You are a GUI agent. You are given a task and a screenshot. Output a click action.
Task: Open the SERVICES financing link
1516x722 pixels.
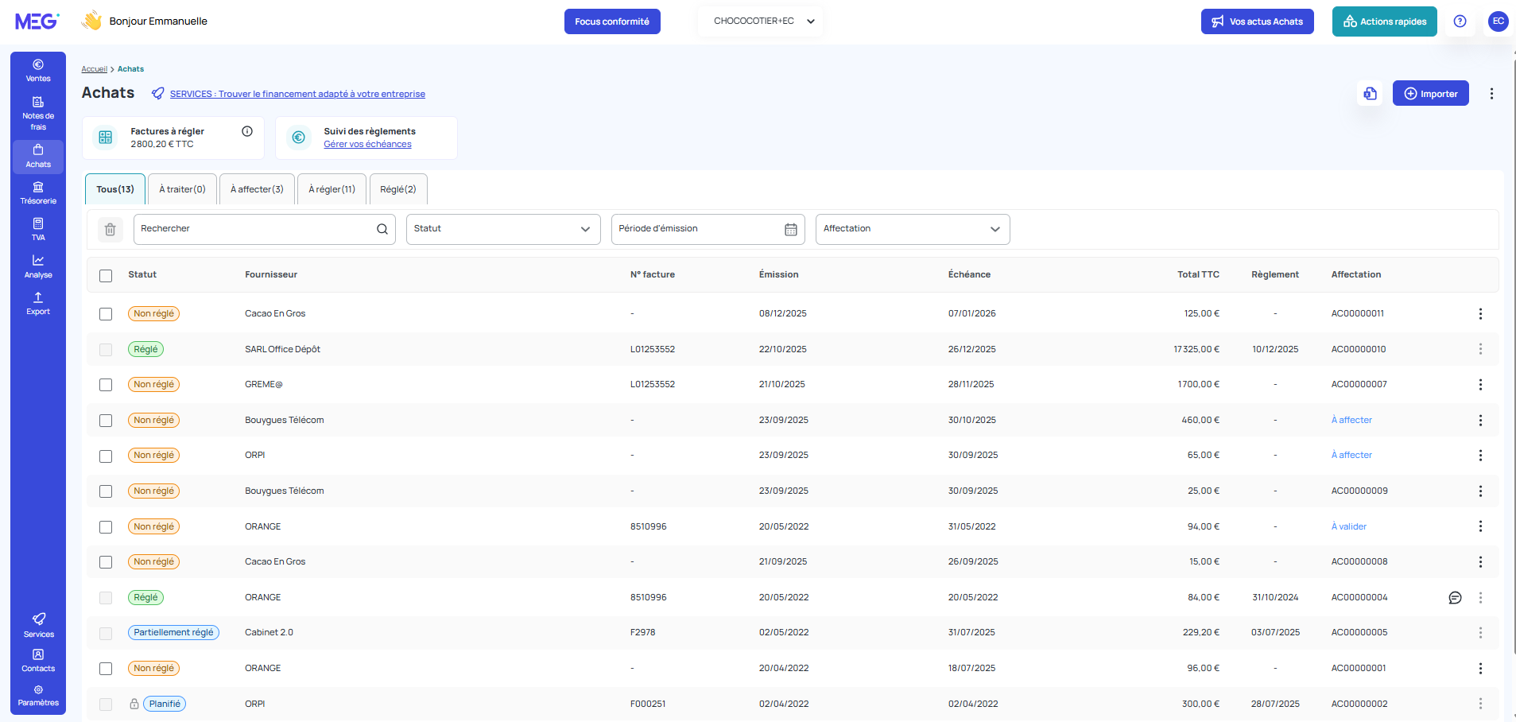click(x=297, y=94)
